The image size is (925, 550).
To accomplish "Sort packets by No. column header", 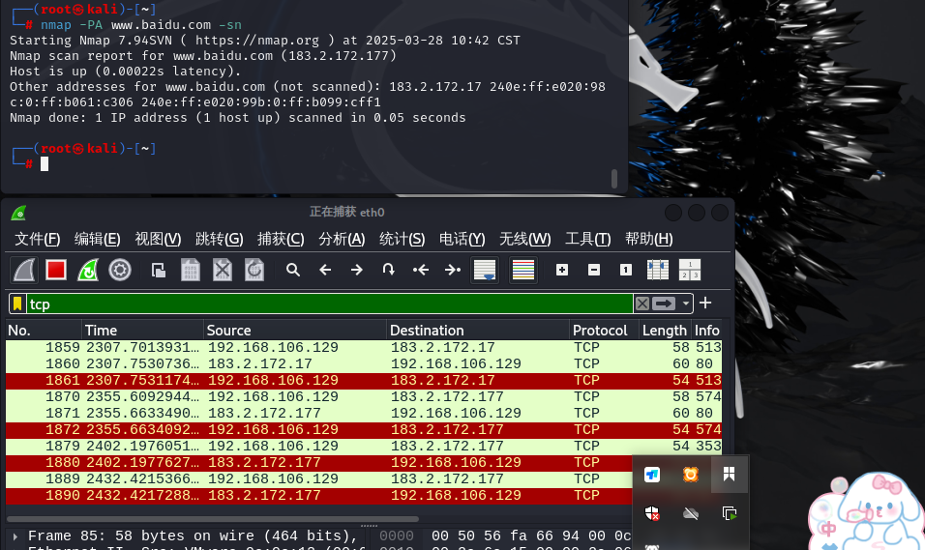I will click(x=44, y=331).
